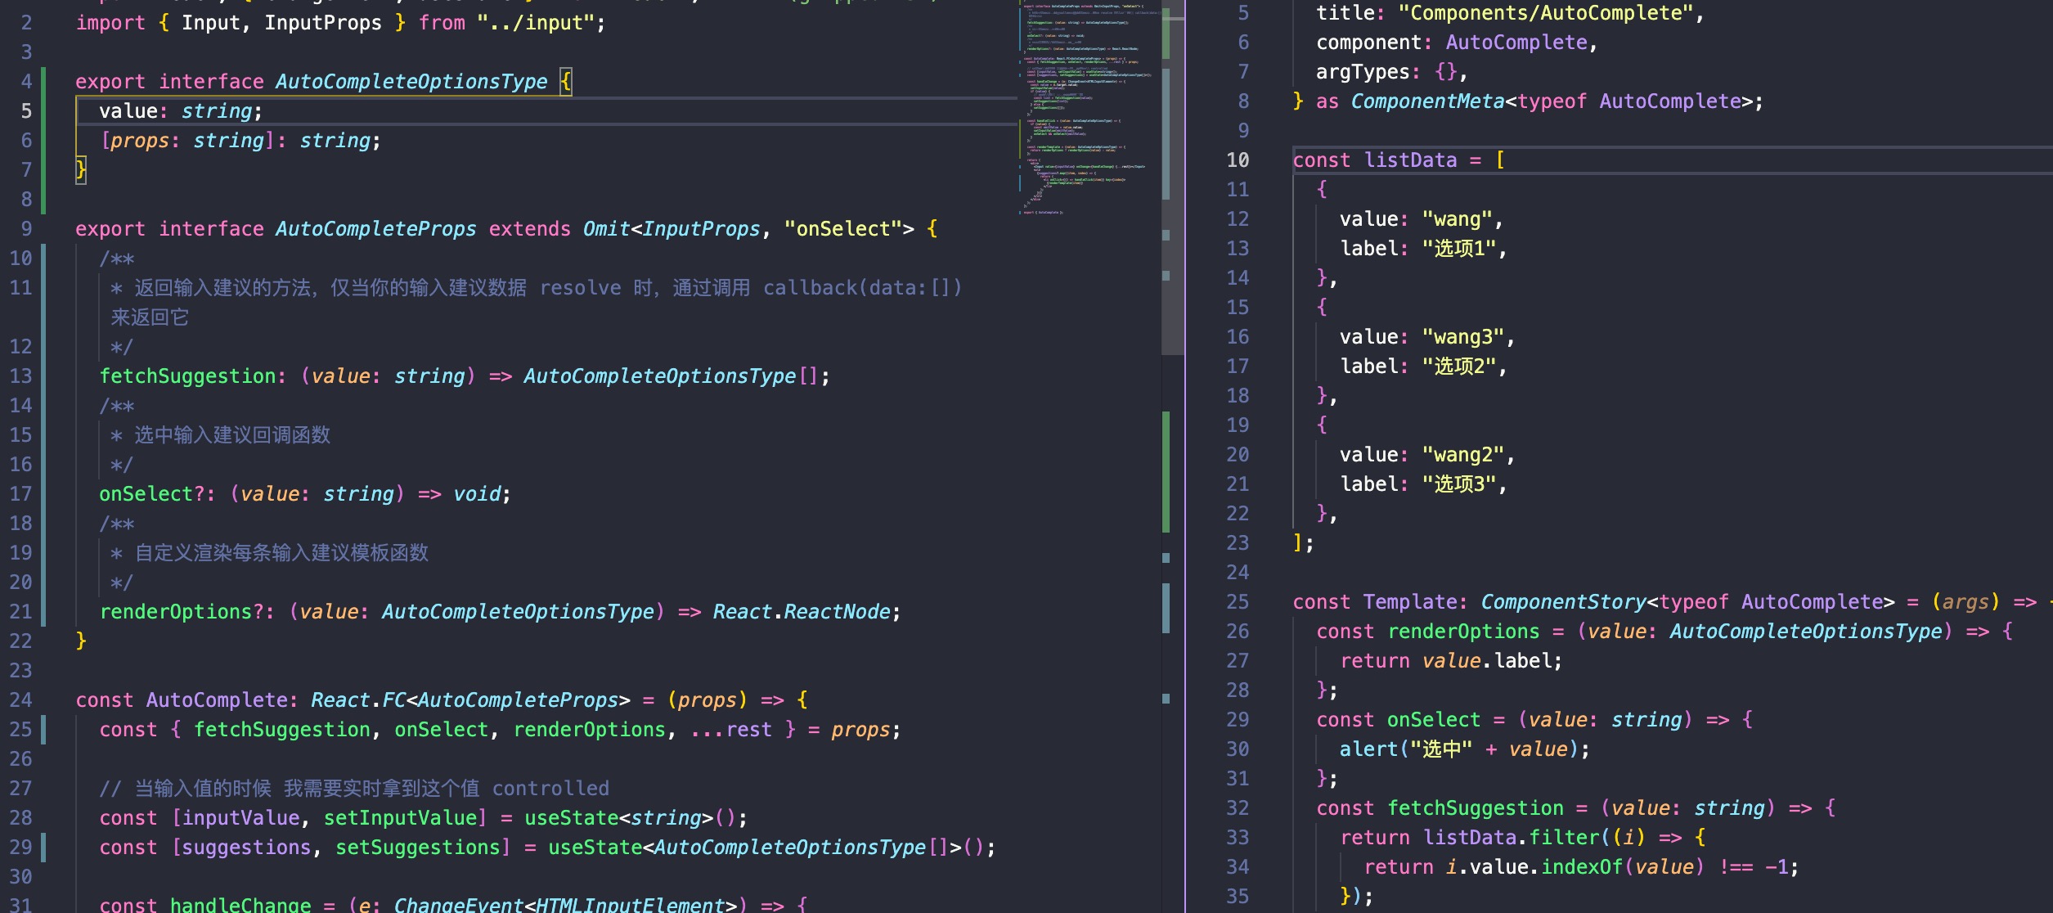Click the AutoCompleteOptionsType interface name on line 4
The image size is (2053, 913).
coord(411,82)
